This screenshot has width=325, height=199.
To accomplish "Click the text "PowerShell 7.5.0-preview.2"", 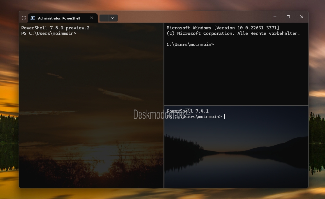I will click(x=55, y=28).
